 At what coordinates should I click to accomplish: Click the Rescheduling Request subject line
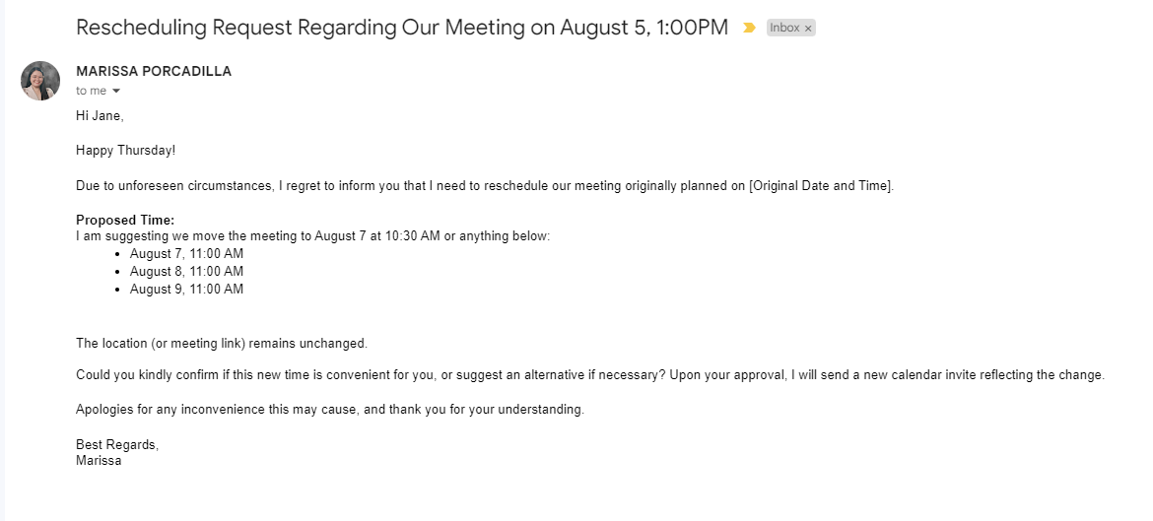coord(401,28)
